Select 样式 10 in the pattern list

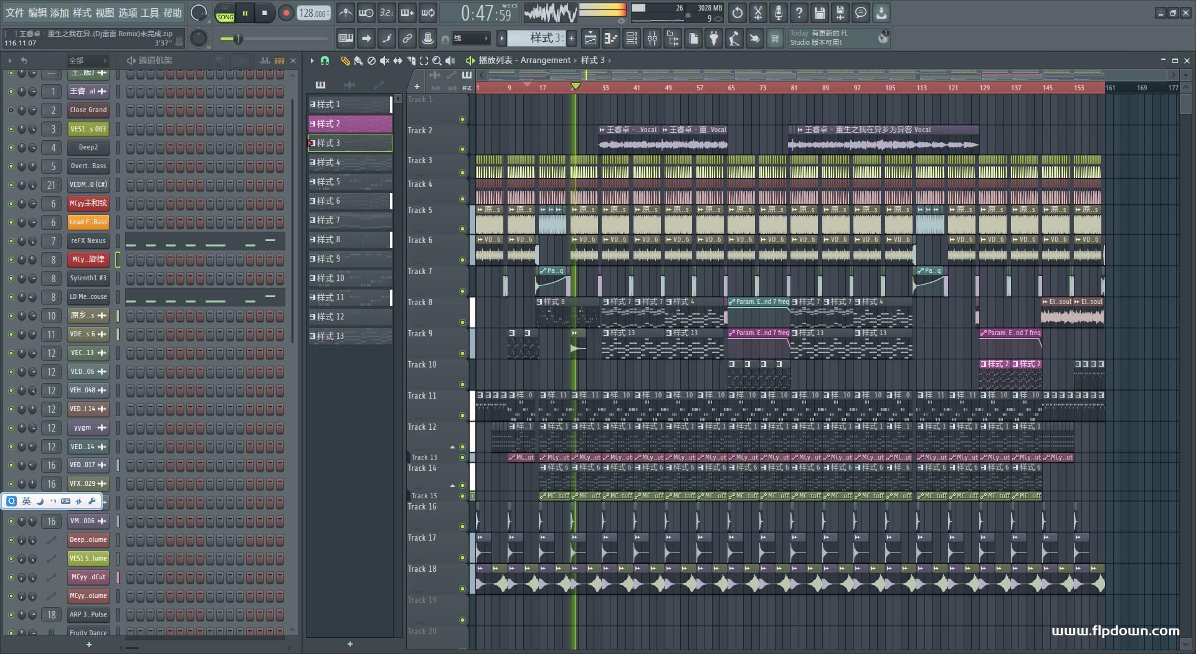(x=350, y=278)
